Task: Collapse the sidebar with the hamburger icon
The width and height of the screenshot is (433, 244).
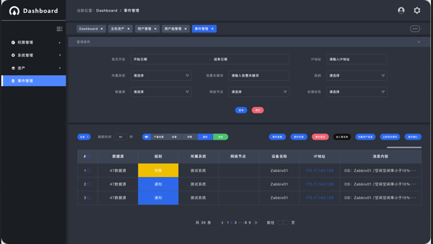Action: coord(59,28)
